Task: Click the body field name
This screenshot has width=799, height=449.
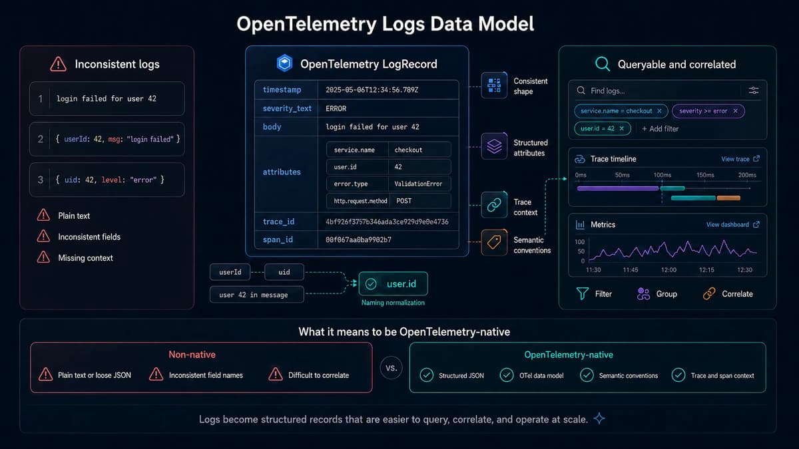Action: tap(272, 126)
